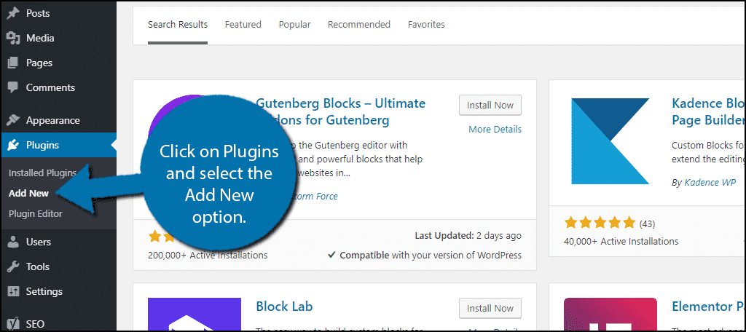Go to the Favorites tab
Screen dimensions: 746x332
[x=426, y=24]
